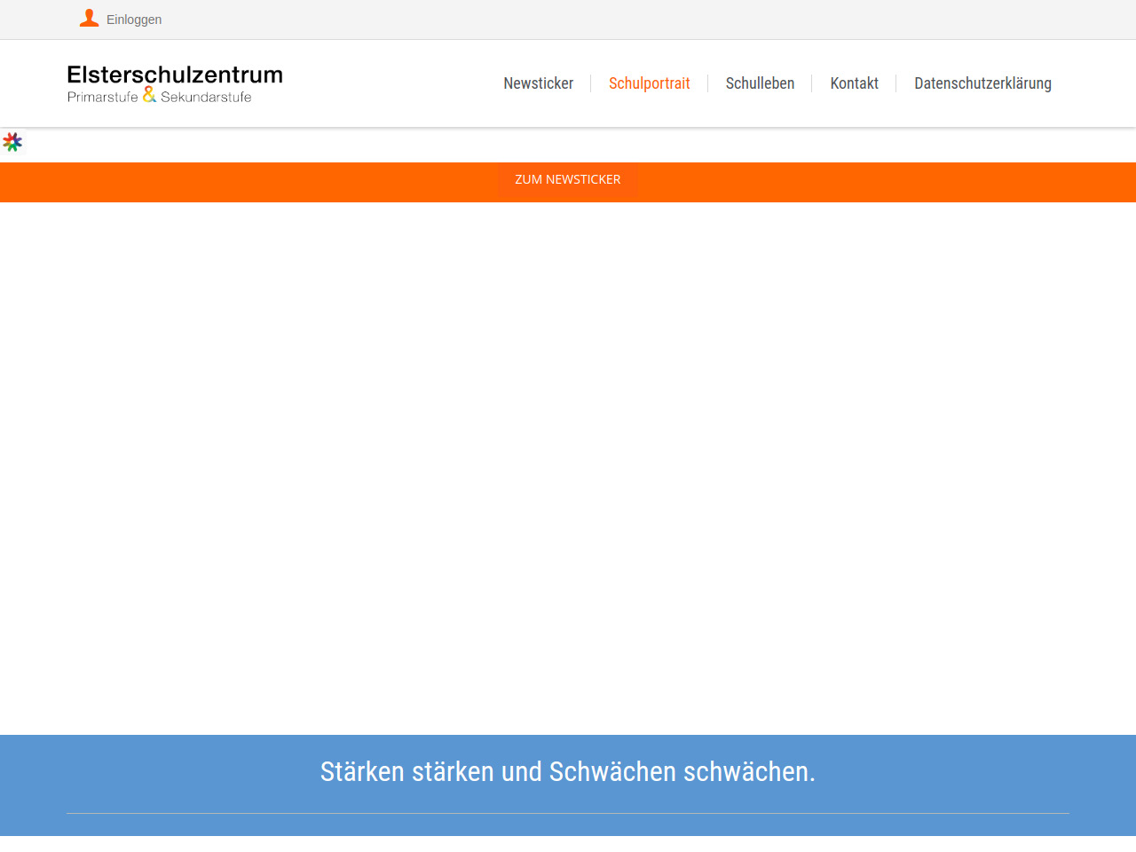The image size is (1136, 852).
Task: Click the Elsterschulzentrum logo title
Action: (x=175, y=75)
